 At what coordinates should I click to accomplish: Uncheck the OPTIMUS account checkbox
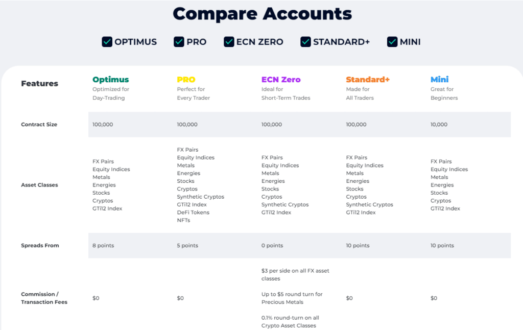click(107, 42)
